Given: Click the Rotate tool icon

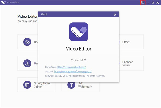Looking at the screenshot, I should click(27, 42).
